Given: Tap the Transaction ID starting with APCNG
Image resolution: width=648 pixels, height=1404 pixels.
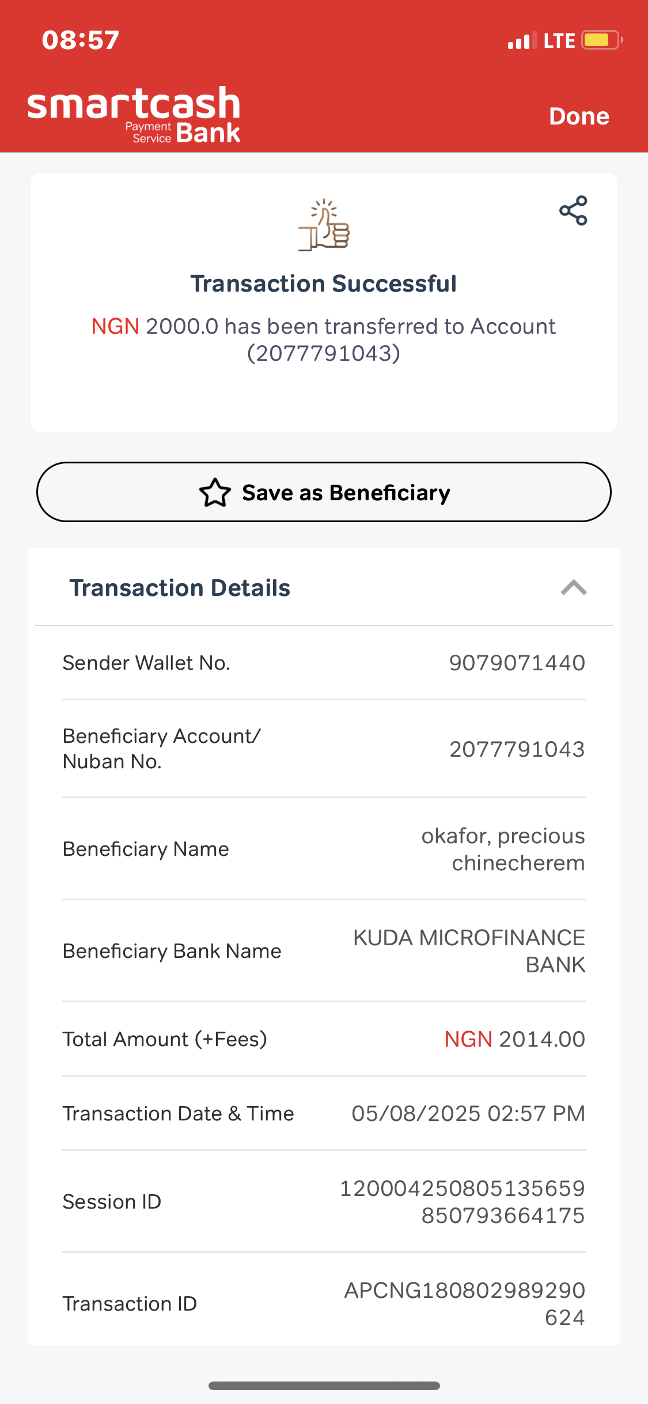Looking at the screenshot, I should [464, 1304].
